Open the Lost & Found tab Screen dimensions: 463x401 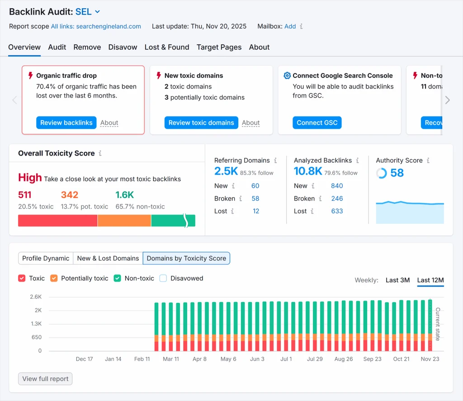[x=167, y=47]
